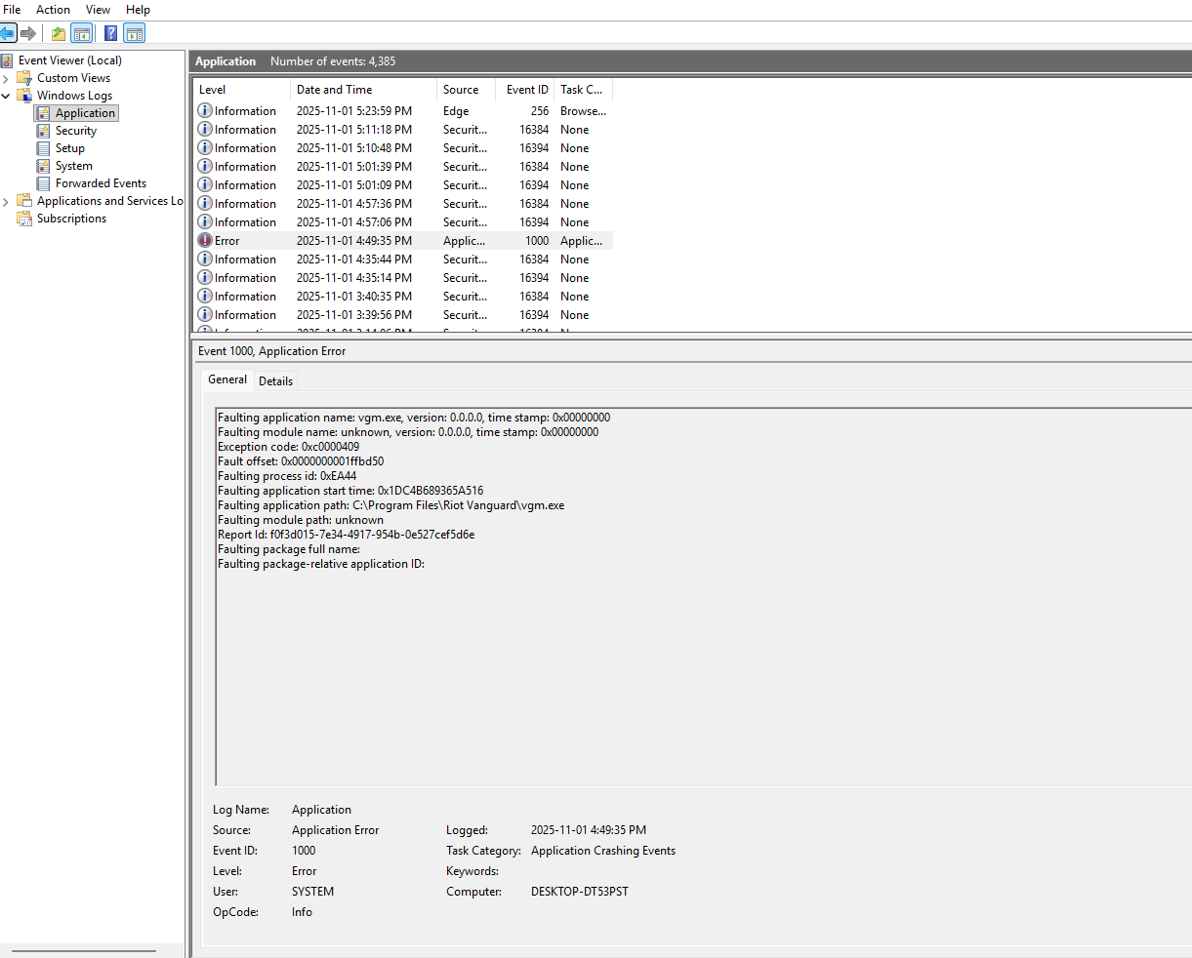The image size is (1192, 958).
Task: Open the View menu
Action: coord(98,10)
